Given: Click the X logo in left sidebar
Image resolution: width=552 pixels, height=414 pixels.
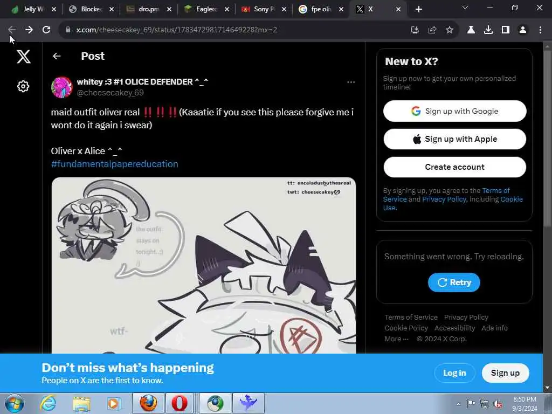Looking at the screenshot, I should tap(24, 56).
